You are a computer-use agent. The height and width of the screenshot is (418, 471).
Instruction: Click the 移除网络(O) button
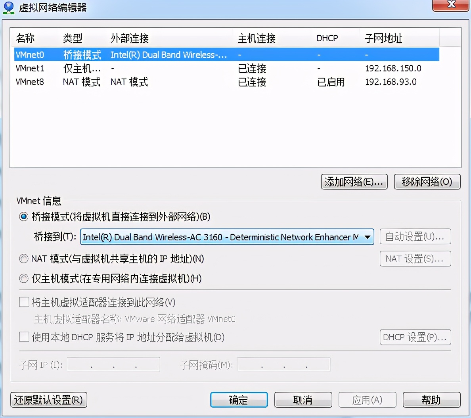tap(427, 182)
